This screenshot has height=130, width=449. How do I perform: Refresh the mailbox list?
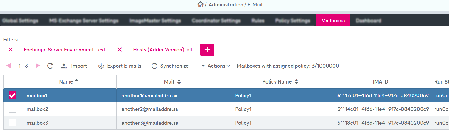click(x=50, y=66)
